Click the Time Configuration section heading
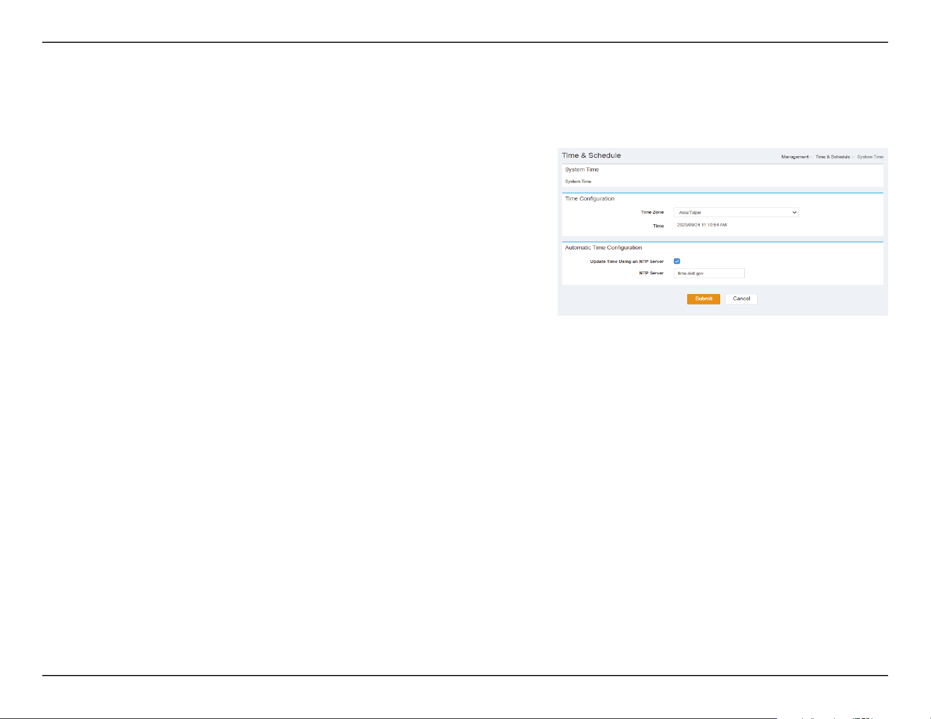 tap(590, 199)
